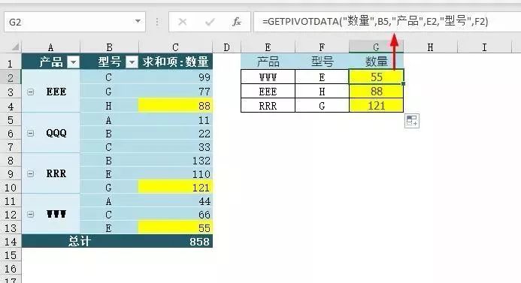
Task: Click the fill handle of cell G2
Action: (x=404, y=83)
